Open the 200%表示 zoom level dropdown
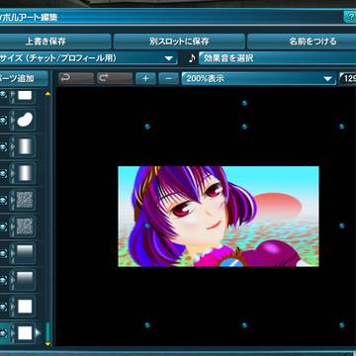 point(259,79)
